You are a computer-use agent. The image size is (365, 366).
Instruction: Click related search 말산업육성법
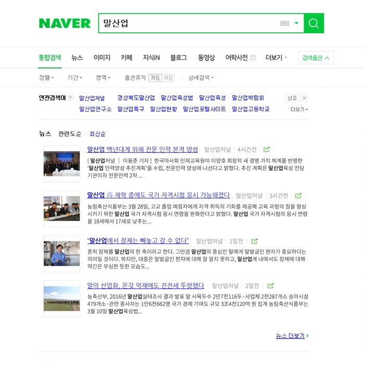click(x=177, y=98)
